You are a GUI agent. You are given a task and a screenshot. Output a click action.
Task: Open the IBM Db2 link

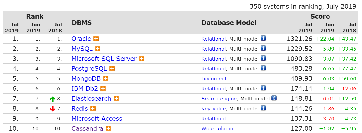click(85, 88)
